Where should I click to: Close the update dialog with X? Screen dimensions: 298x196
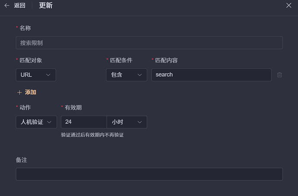coord(288,5)
